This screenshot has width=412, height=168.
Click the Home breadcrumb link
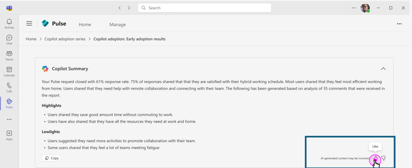click(31, 39)
